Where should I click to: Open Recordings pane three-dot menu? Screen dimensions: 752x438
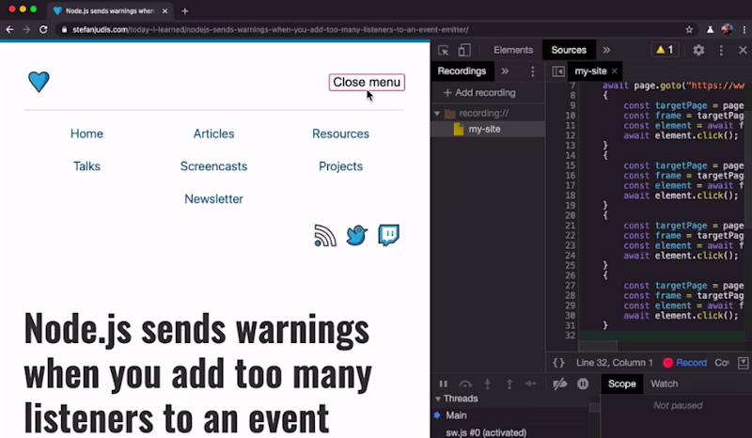[x=532, y=71]
